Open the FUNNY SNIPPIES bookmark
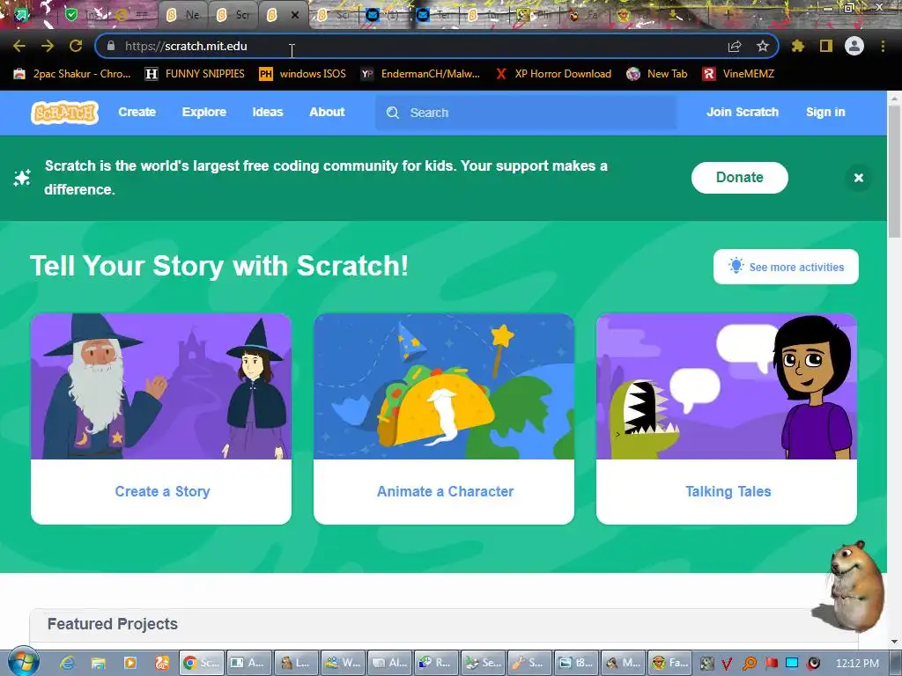902x676 pixels. (x=195, y=74)
